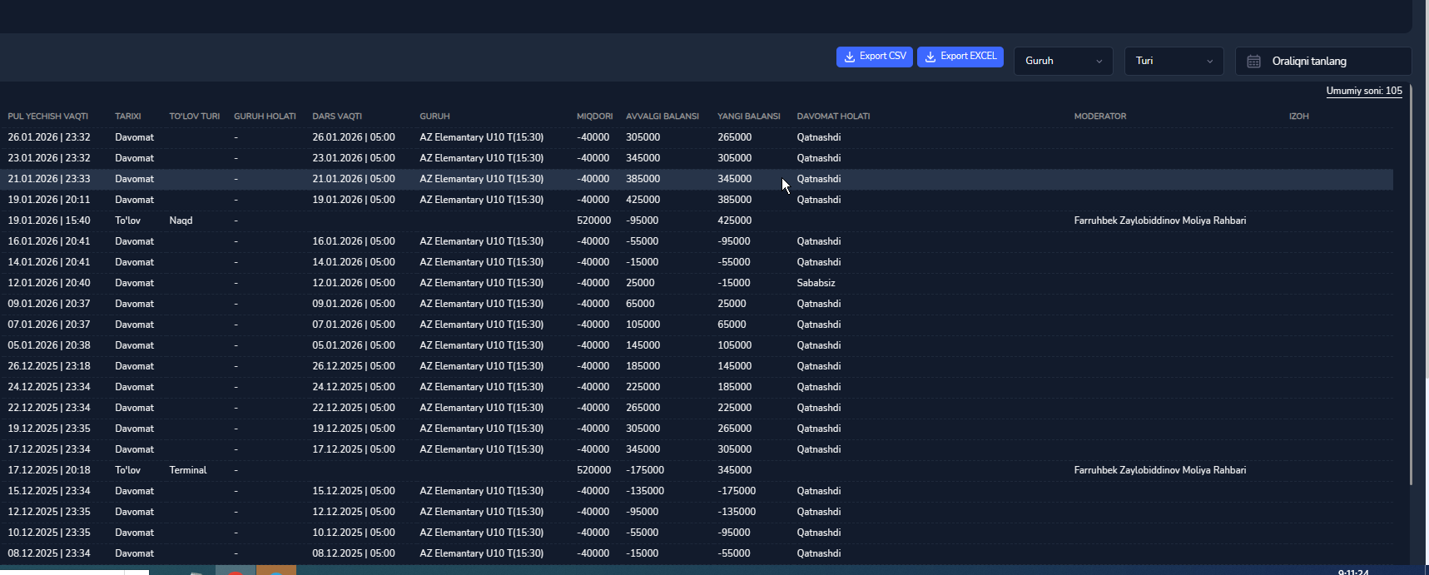This screenshot has width=1429, height=575.
Task: Click the AVVALGI BALANSI column header
Action: coord(662,116)
